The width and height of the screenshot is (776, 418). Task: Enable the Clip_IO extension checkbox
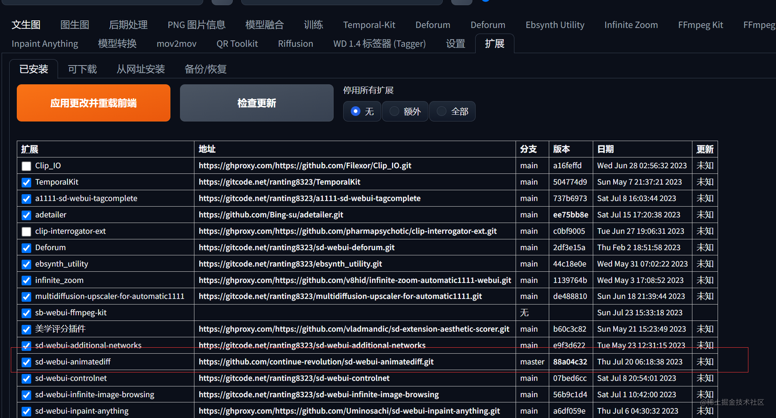26,166
